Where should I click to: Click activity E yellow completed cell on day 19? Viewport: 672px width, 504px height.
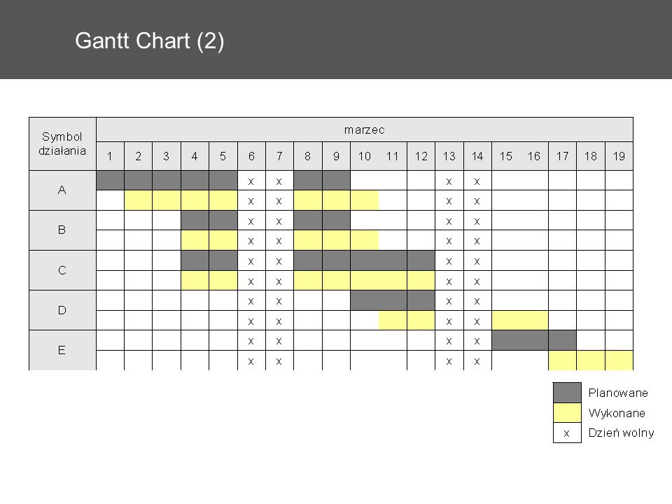pos(619,360)
